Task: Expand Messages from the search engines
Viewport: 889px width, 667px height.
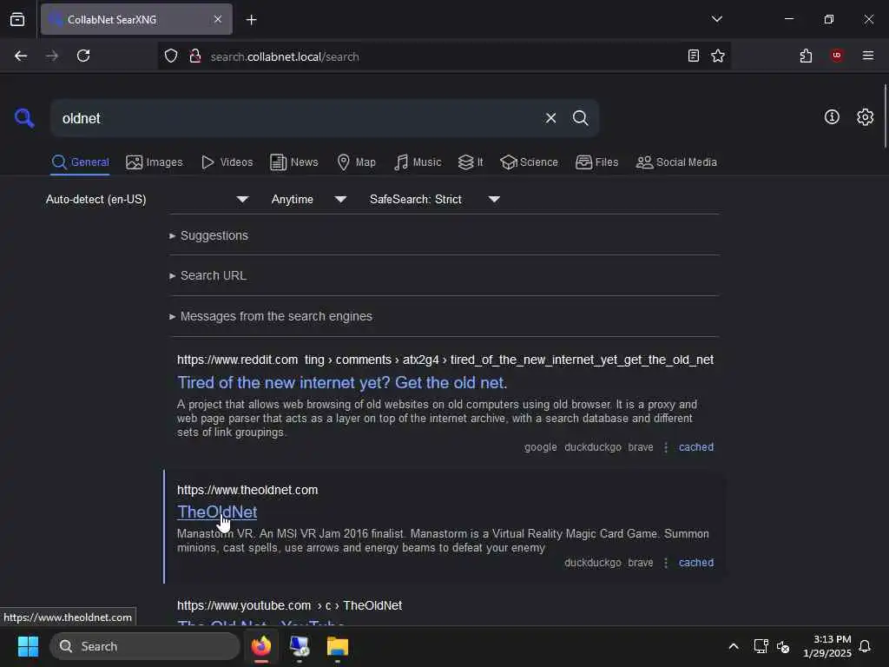Action: click(271, 316)
